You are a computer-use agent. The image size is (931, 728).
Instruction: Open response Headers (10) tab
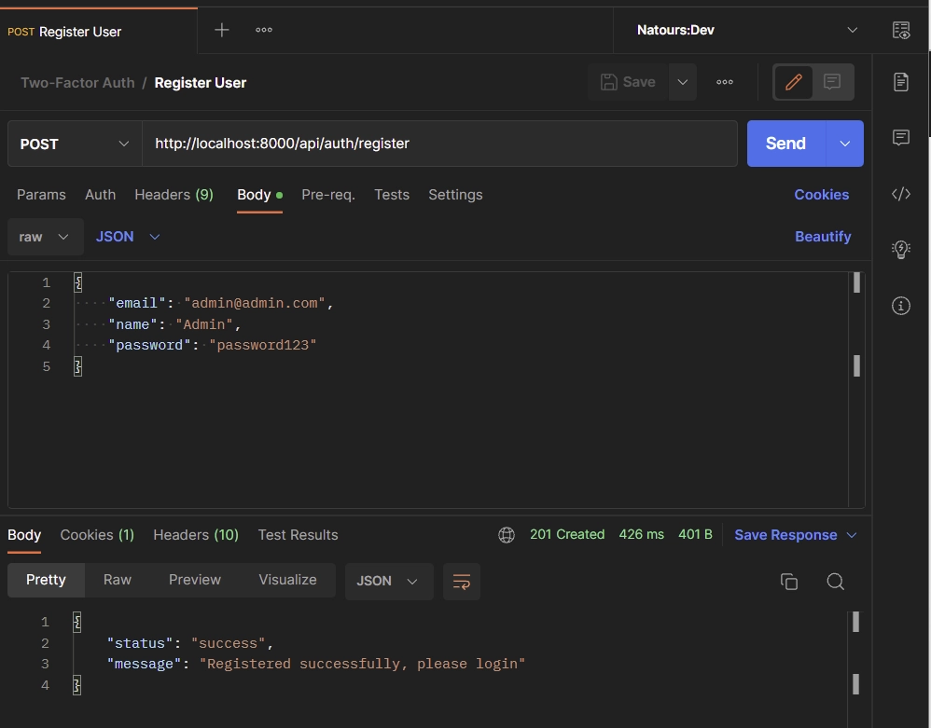click(x=196, y=534)
